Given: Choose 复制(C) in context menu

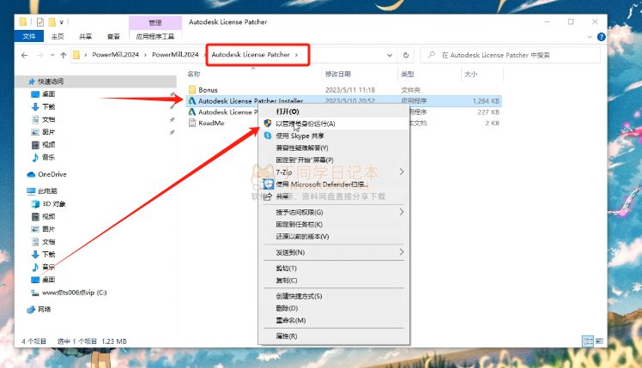Looking at the screenshot, I should (x=334, y=281).
